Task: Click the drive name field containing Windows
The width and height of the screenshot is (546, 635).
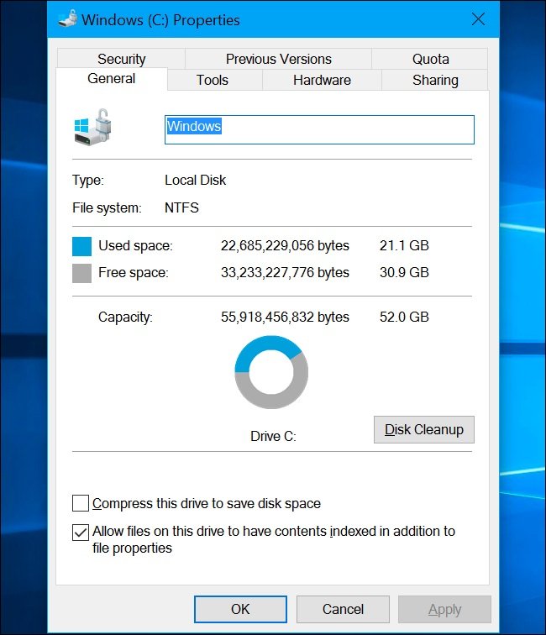Action: [x=319, y=129]
